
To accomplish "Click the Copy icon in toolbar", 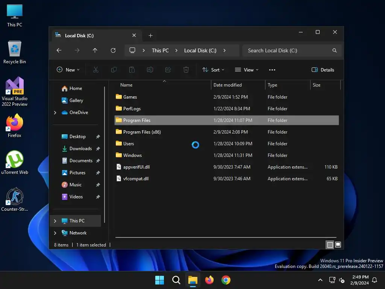I will click(114, 70).
